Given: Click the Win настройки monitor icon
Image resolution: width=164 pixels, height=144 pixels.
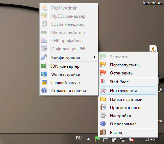Looking at the screenshot, I should click(x=44, y=74).
